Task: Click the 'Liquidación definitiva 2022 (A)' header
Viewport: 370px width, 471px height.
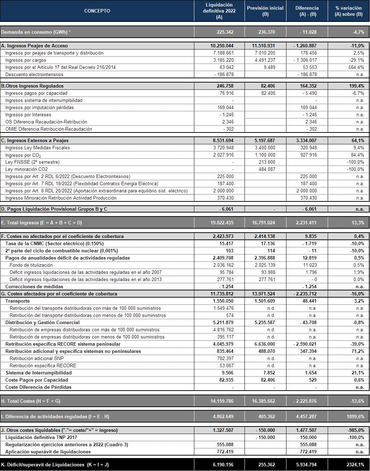Action: 220,11
